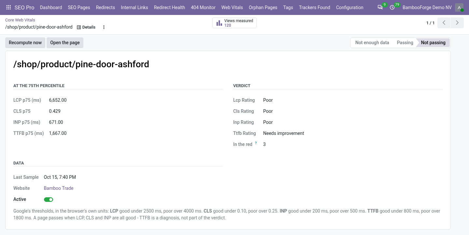The image size is (469, 235).
Task: Open the Tags menu
Action: coord(288,7)
